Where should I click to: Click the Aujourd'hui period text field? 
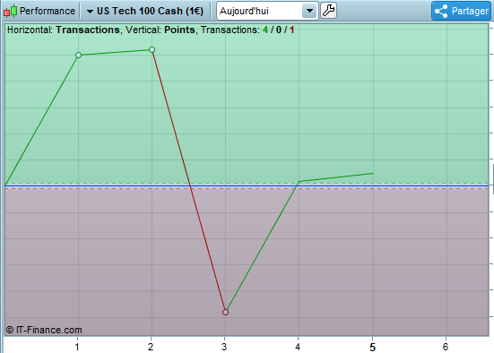click(260, 11)
